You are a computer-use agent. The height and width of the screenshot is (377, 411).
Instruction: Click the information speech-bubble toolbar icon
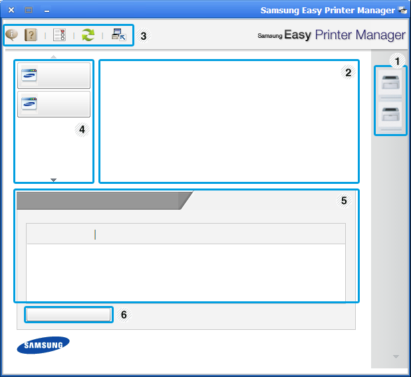pos(11,35)
